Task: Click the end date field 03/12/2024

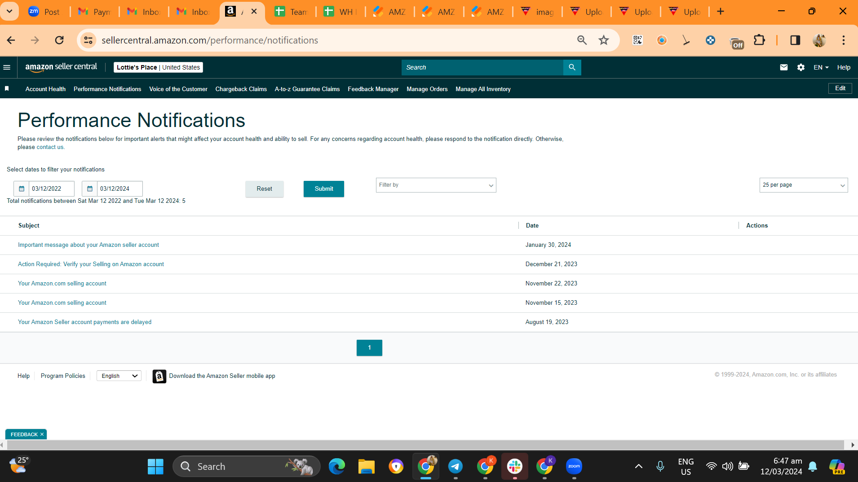Action: pos(120,189)
